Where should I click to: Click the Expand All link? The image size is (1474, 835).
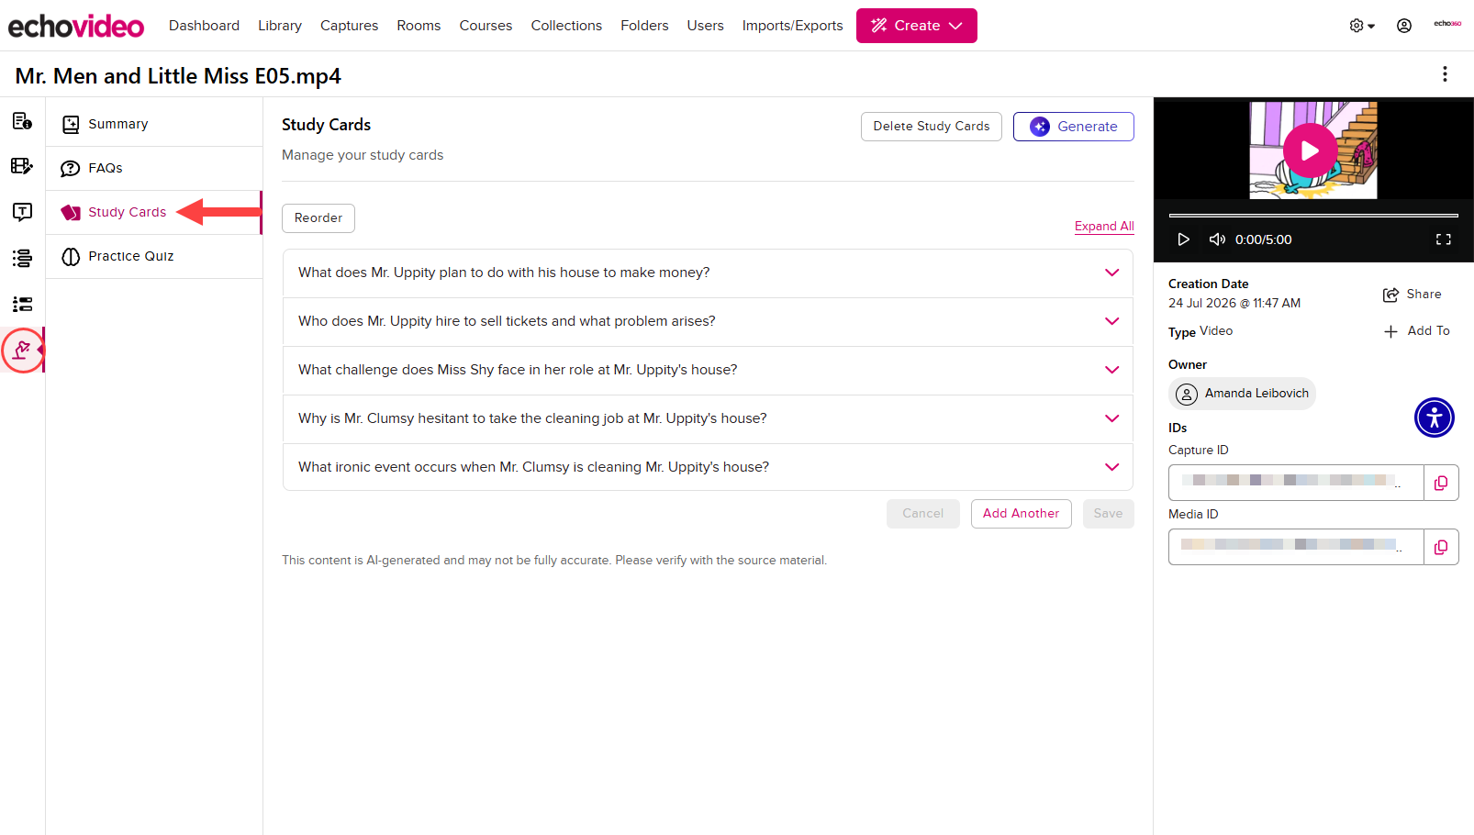1104,226
